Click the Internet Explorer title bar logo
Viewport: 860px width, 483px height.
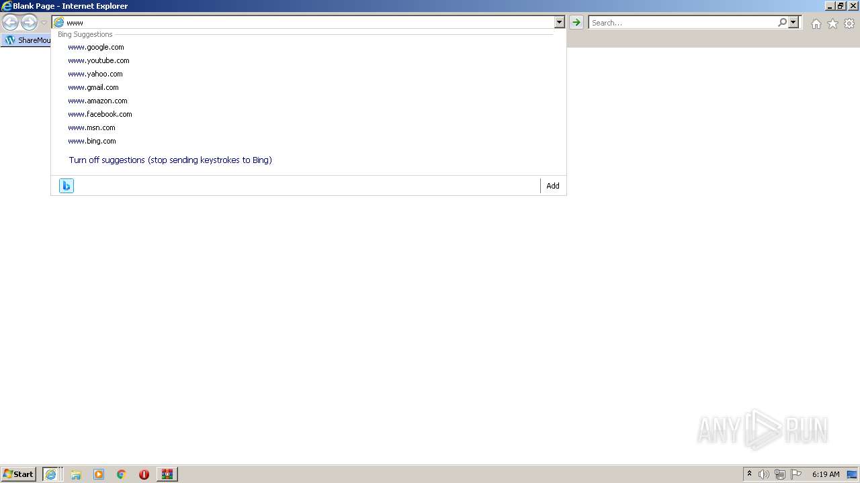coord(7,6)
